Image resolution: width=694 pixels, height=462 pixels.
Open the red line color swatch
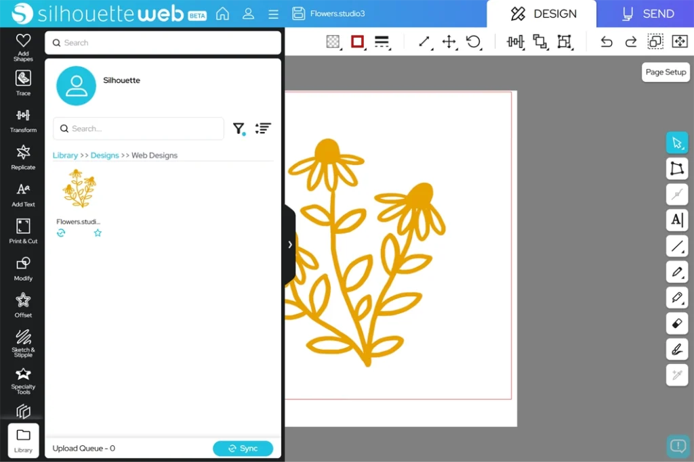(357, 42)
